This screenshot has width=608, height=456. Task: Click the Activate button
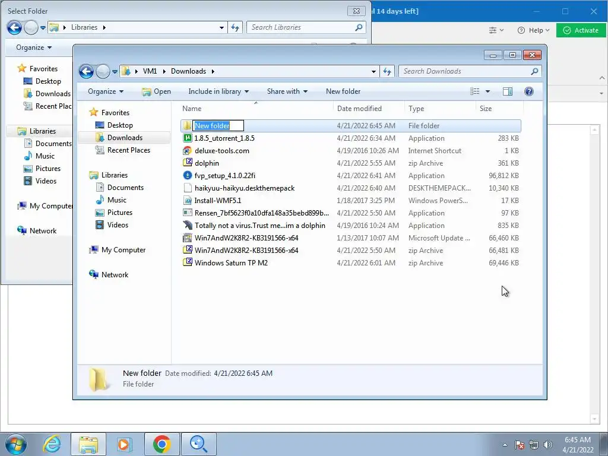tap(581, 30)
